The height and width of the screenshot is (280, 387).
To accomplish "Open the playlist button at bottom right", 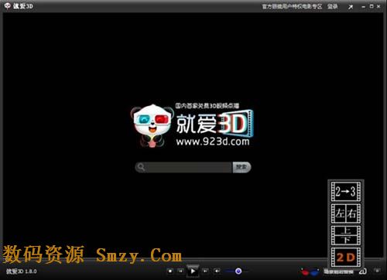I will (x=377, y=271).
